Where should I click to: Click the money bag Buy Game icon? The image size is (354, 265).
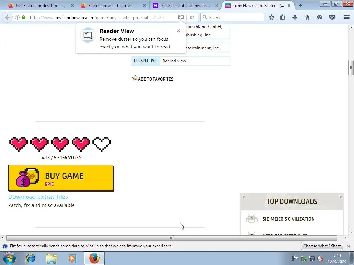point(28,178)
